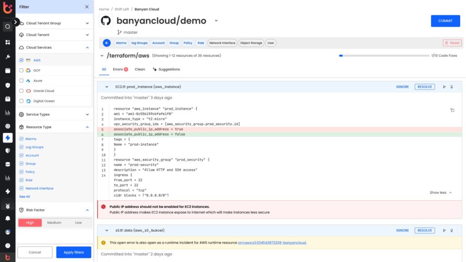Click Show less under the code block
Viewport: 466px width, 262px height.
coord(441,192)
